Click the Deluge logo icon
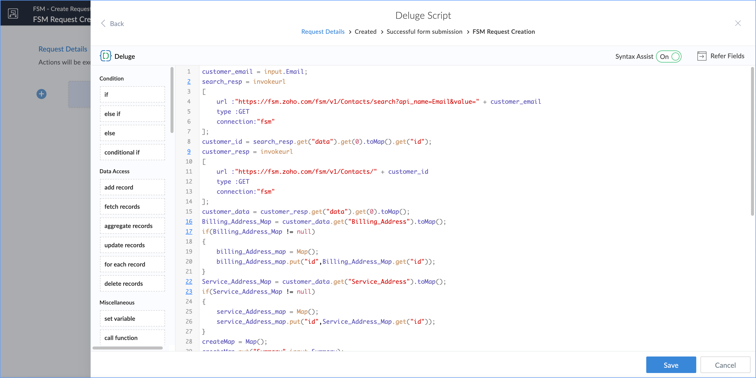This screenshot has width=756, height=378. (105, 56)
